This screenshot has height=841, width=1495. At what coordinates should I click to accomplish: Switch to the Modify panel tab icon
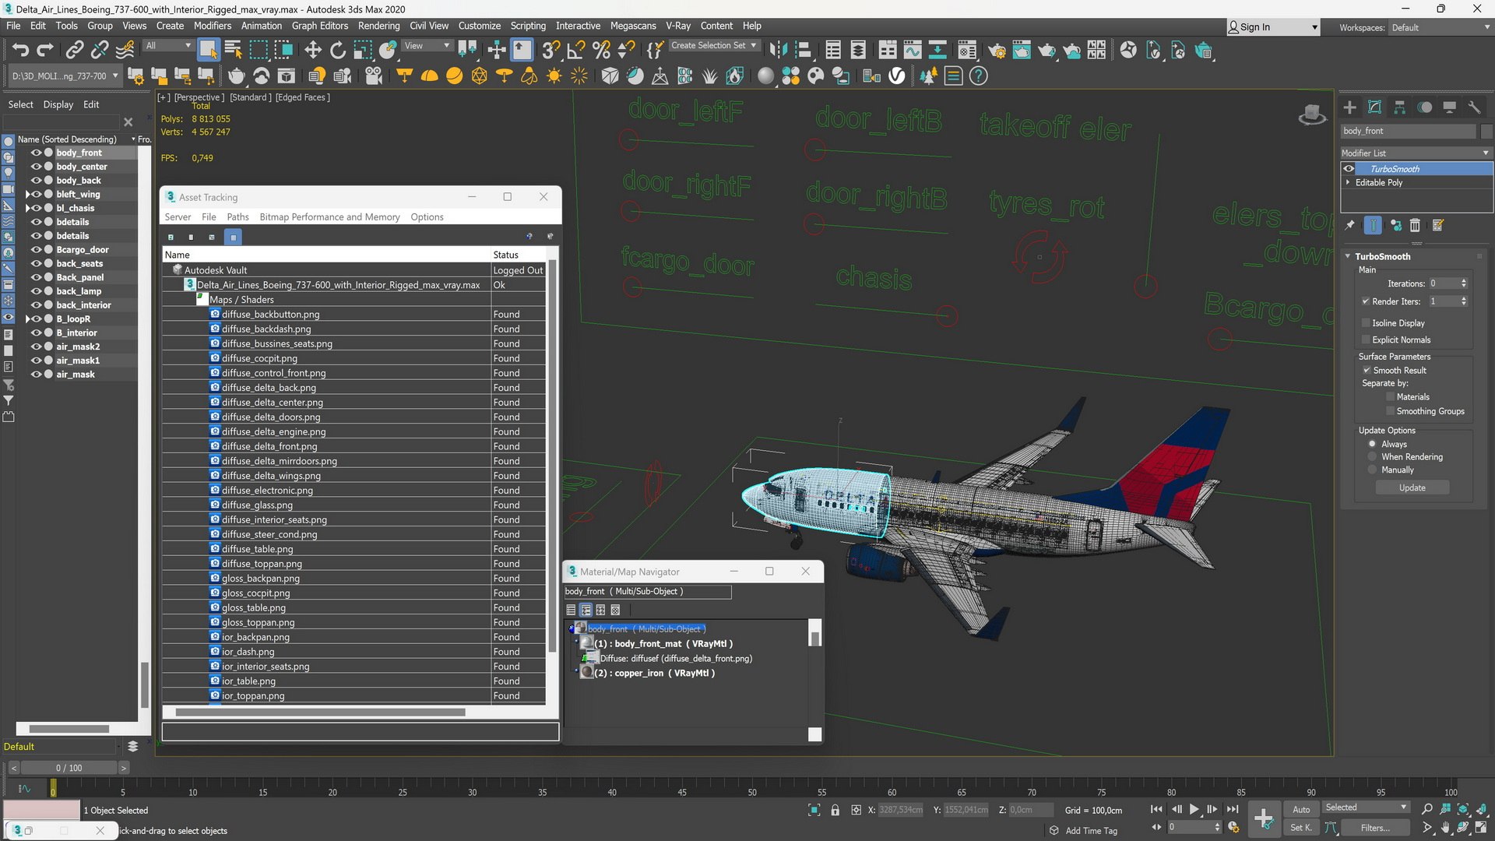click(1375, 107)
